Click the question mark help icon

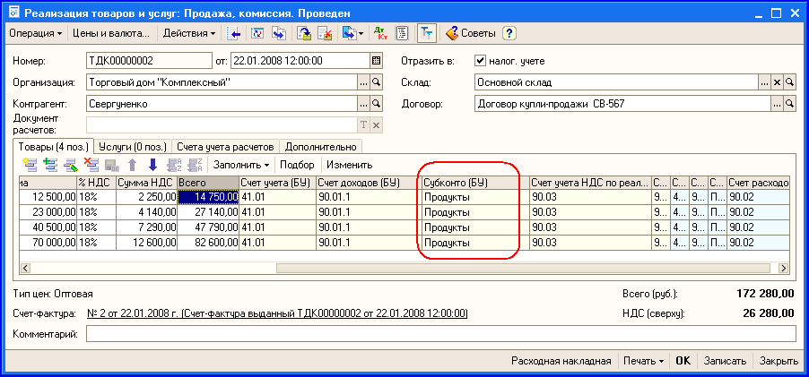509,33
